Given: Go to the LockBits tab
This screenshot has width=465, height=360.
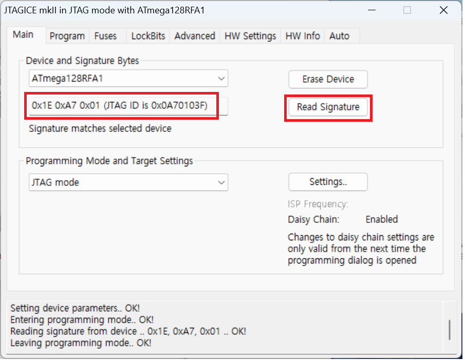Looking at the screenshot, I should click(148, 36).
